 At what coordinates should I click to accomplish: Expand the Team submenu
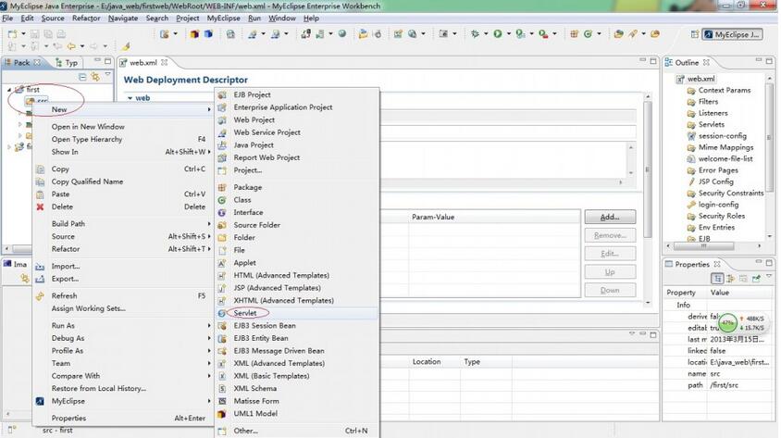[209, 363]
